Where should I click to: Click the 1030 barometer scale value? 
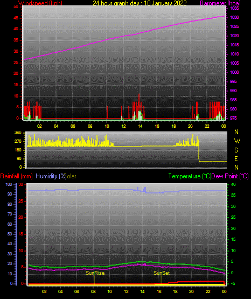coord(234,18)
